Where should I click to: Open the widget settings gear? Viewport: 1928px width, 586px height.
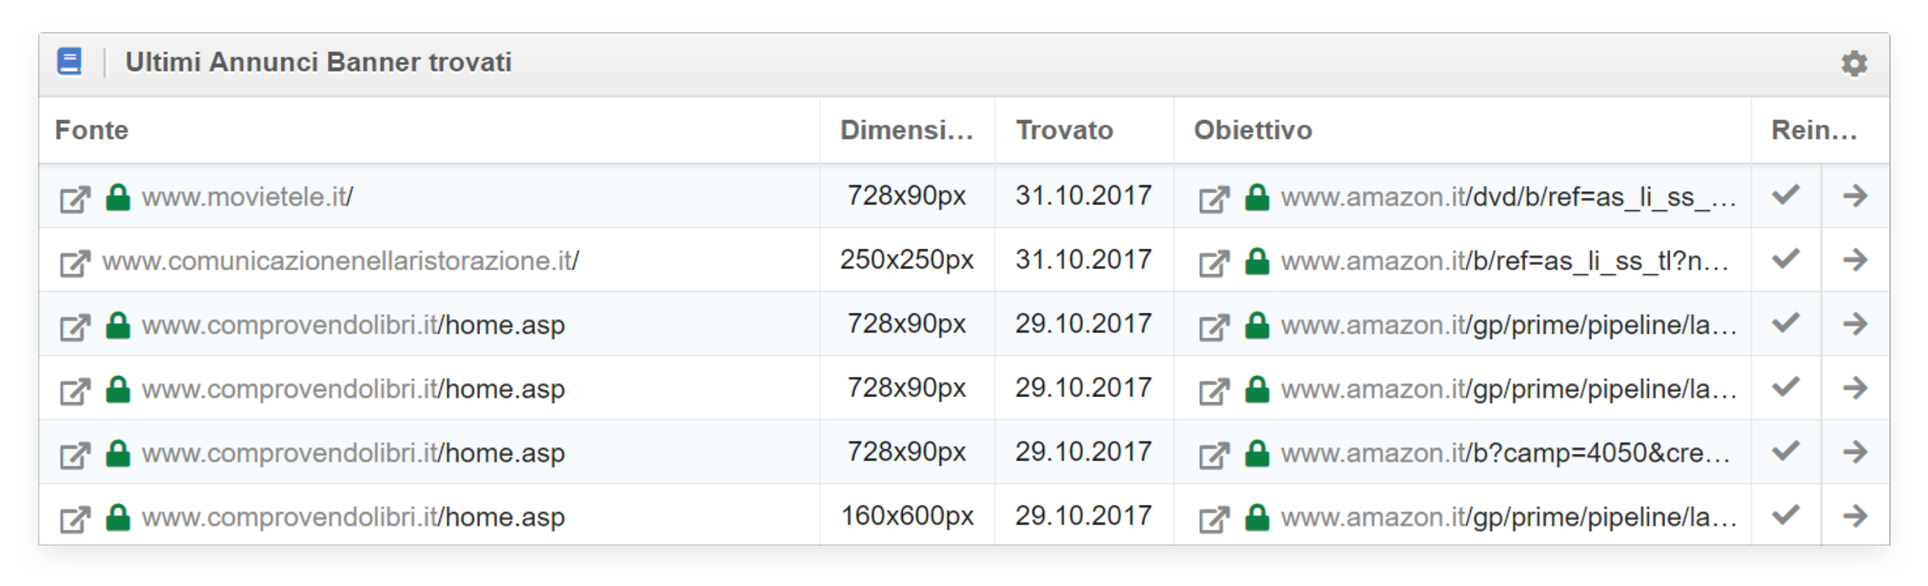1853,63
